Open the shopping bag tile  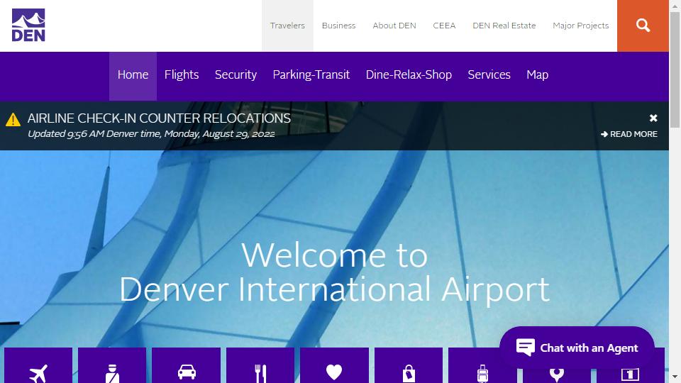(409, 365)
